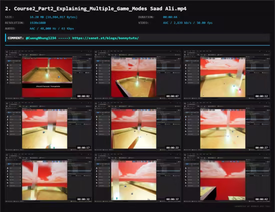The image size is (275, 212).
Task: Select the 1920x1080 resolution value
Action: pos(37,23)
